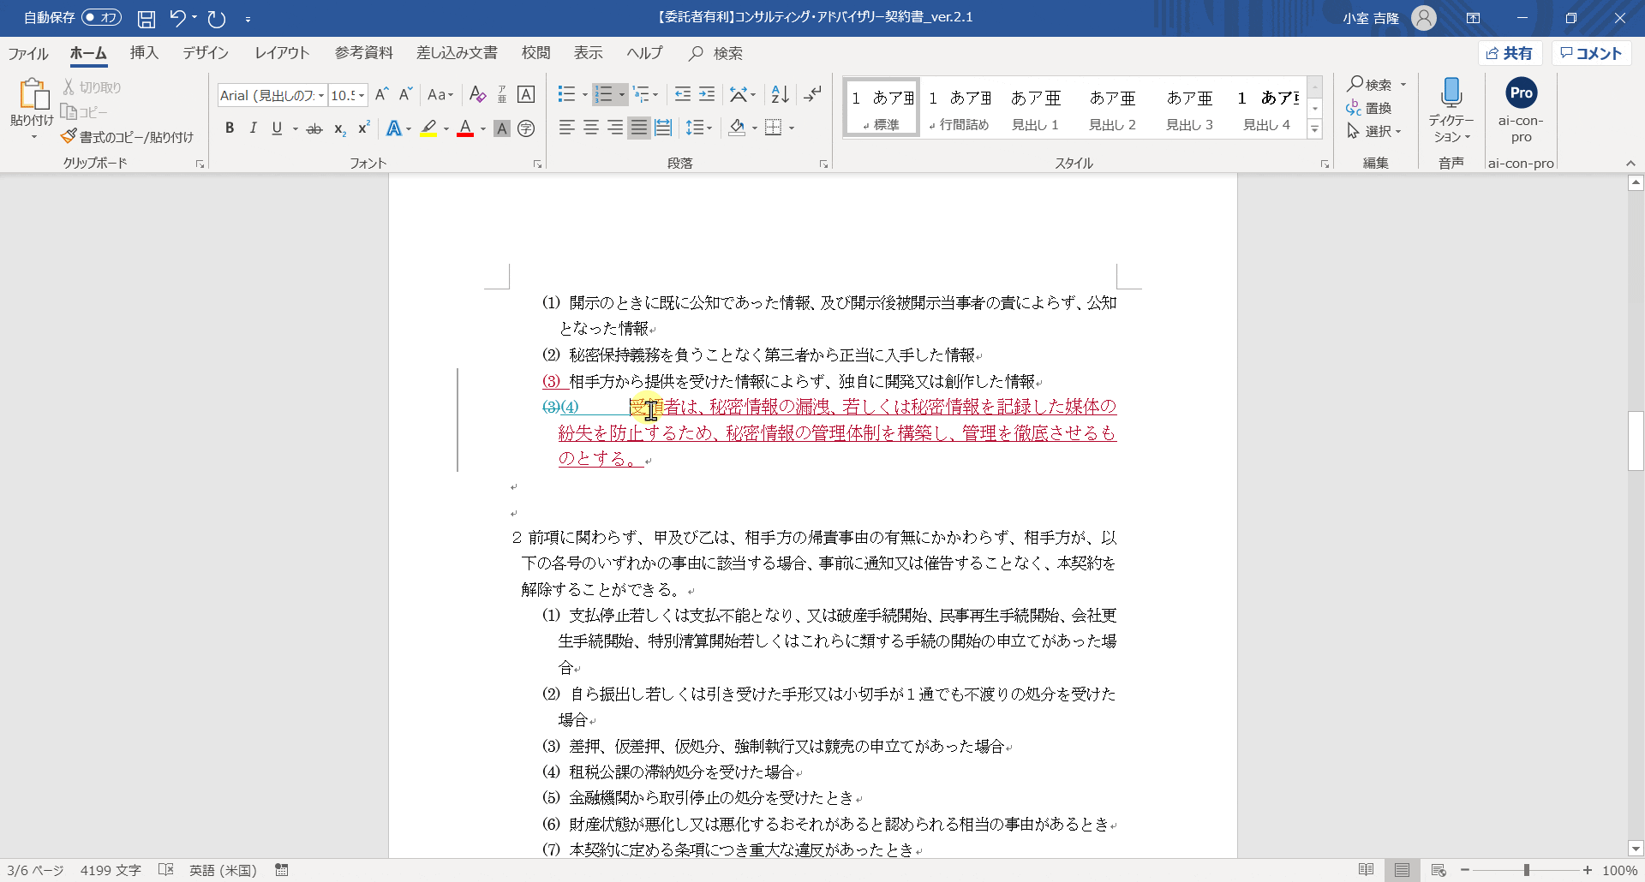Click the user account avatar icon
The width and height of the screenshot is (1645, 882).
click(x=1424, y=18)
